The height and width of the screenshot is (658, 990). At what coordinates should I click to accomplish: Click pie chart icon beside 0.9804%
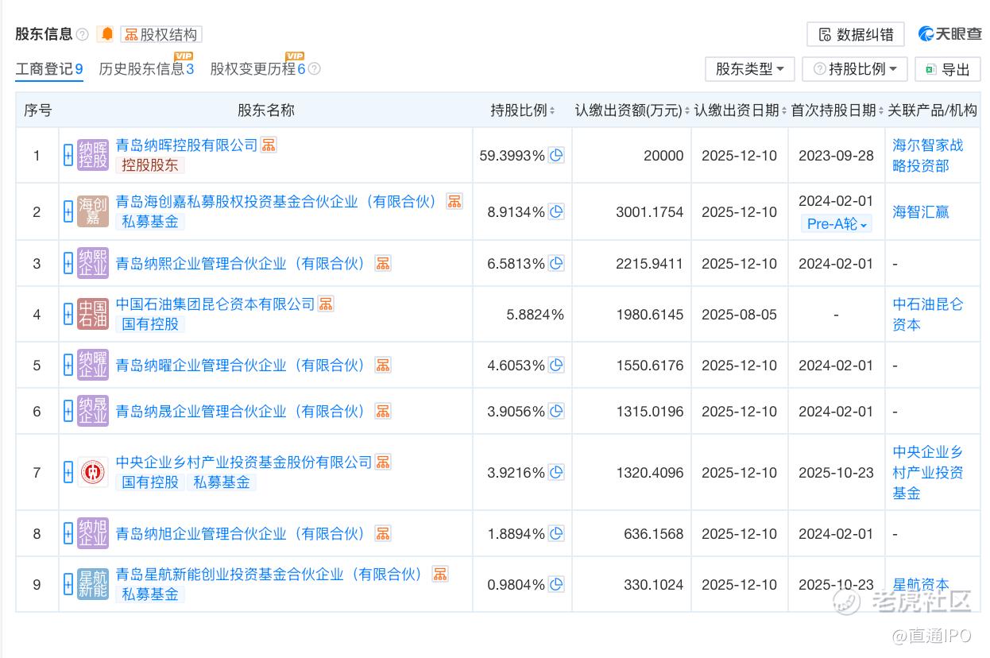556,584
